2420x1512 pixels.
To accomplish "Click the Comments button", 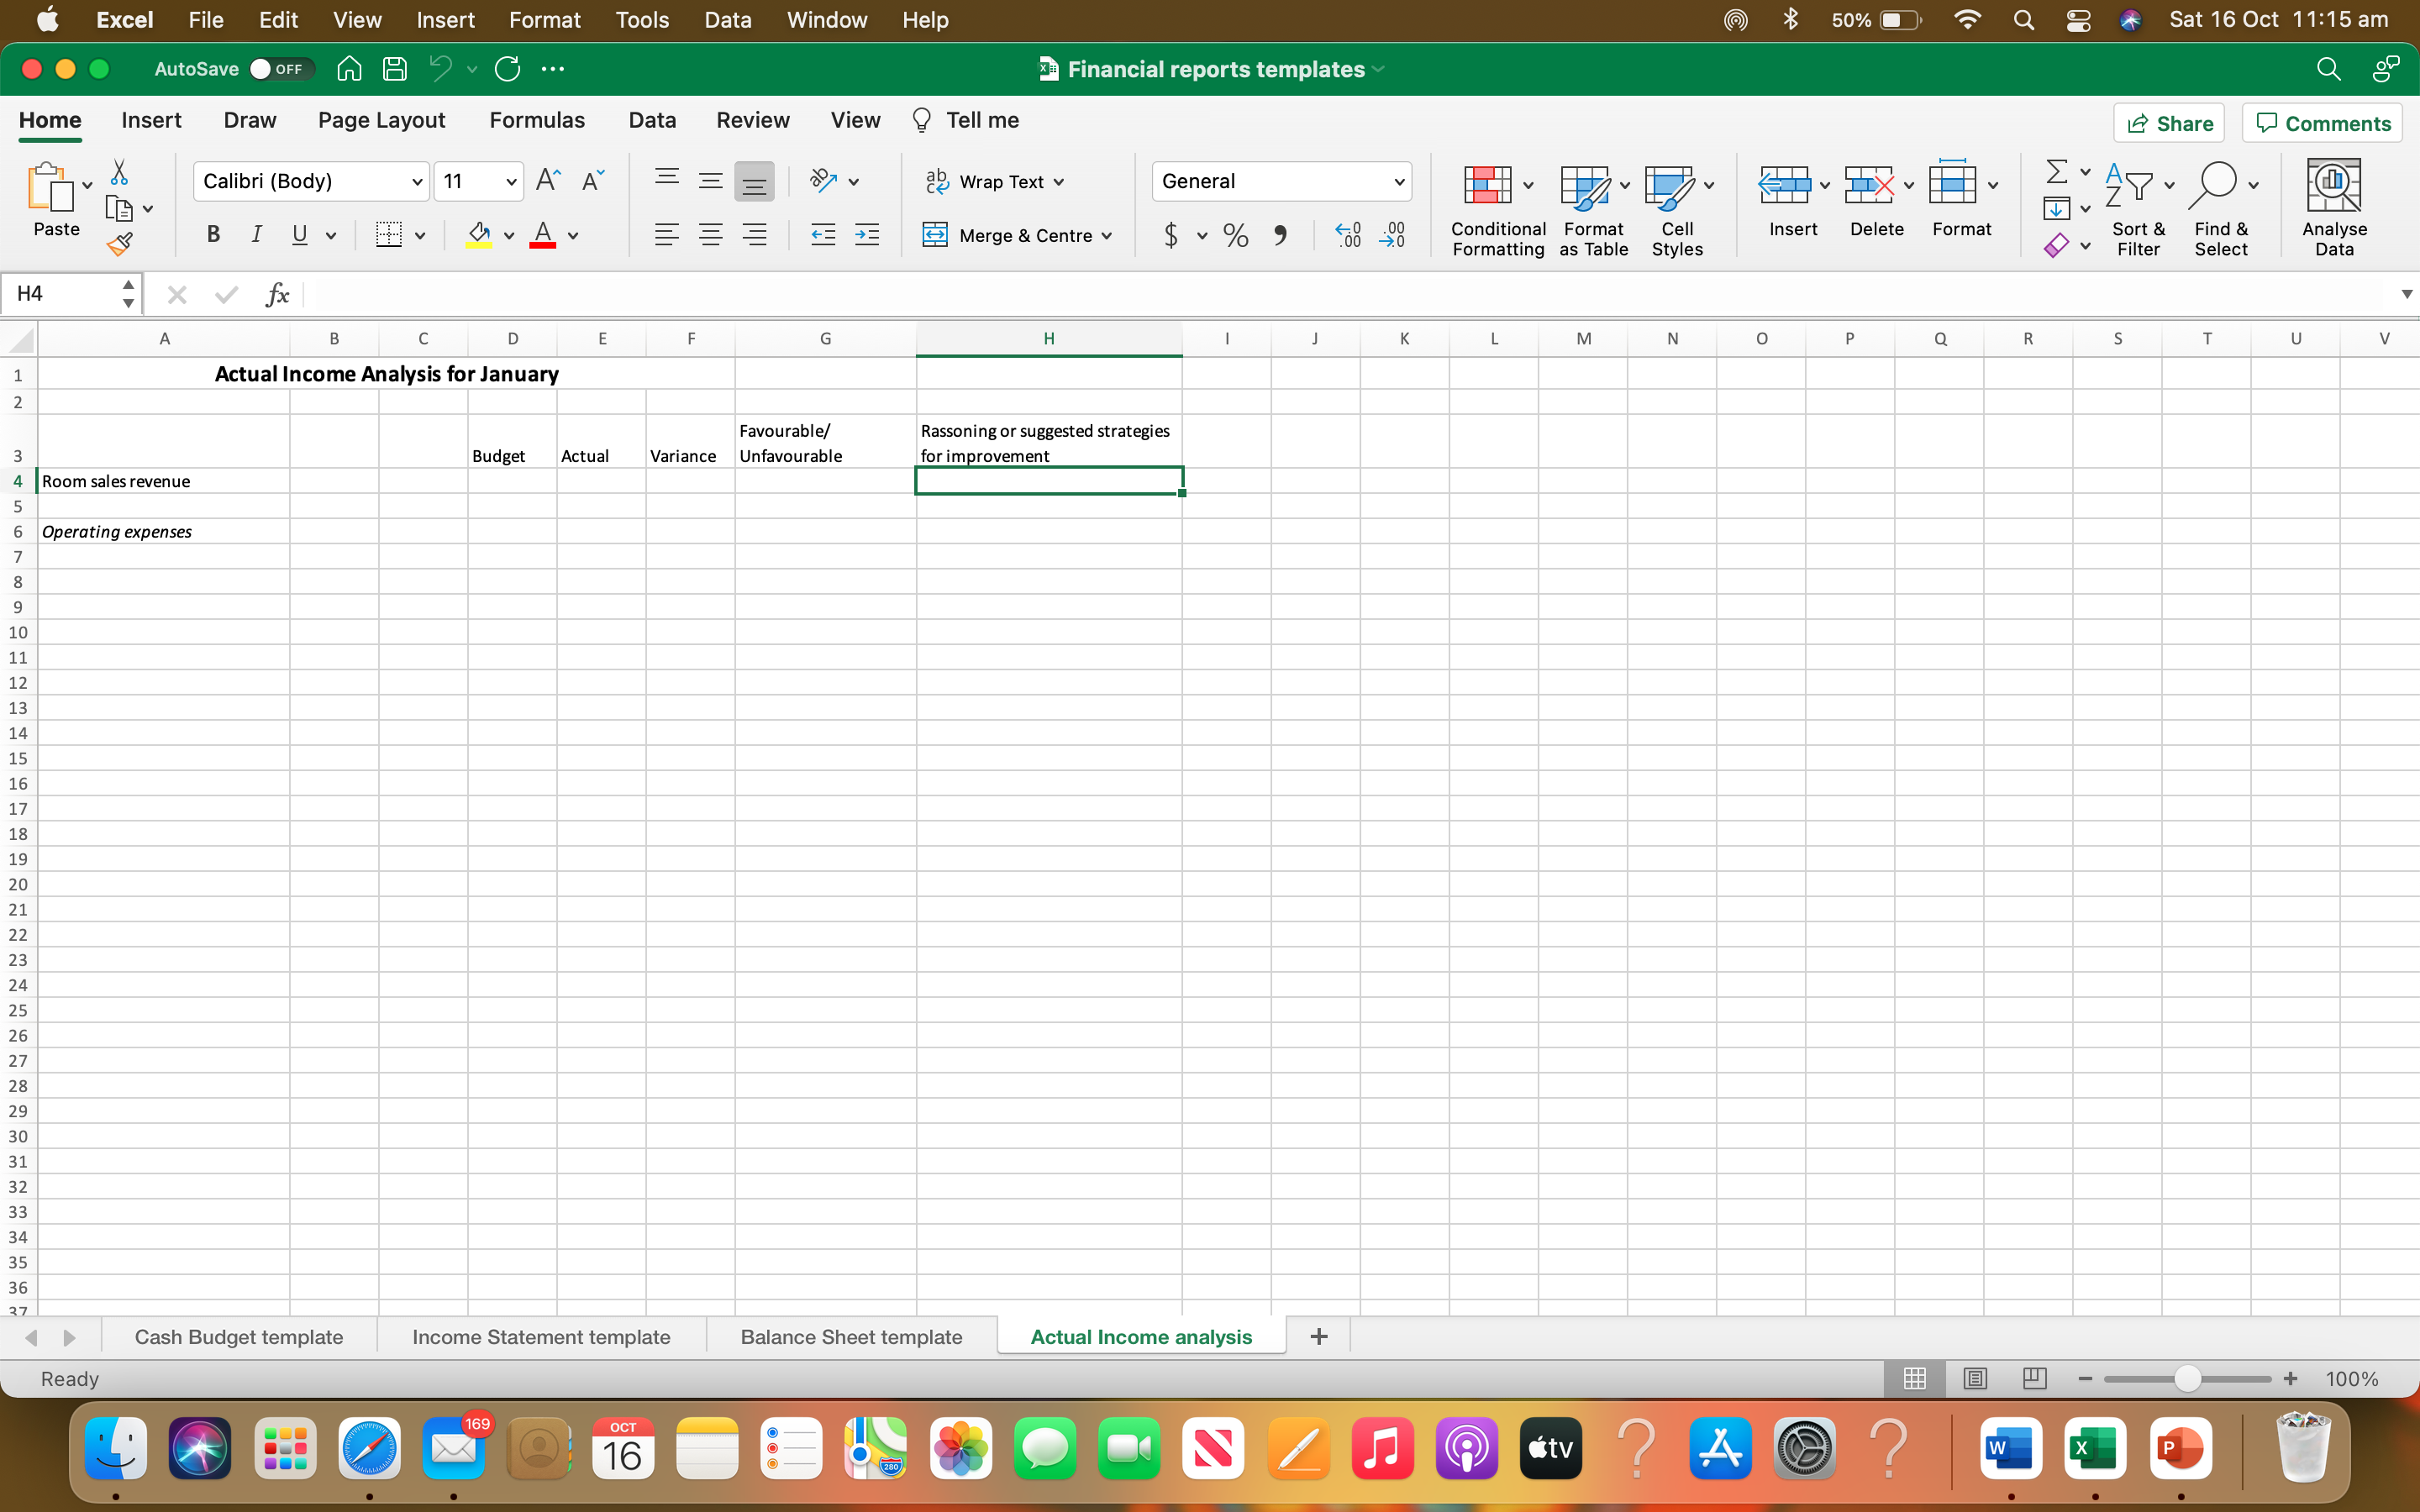I will [x=2322, y=123].
